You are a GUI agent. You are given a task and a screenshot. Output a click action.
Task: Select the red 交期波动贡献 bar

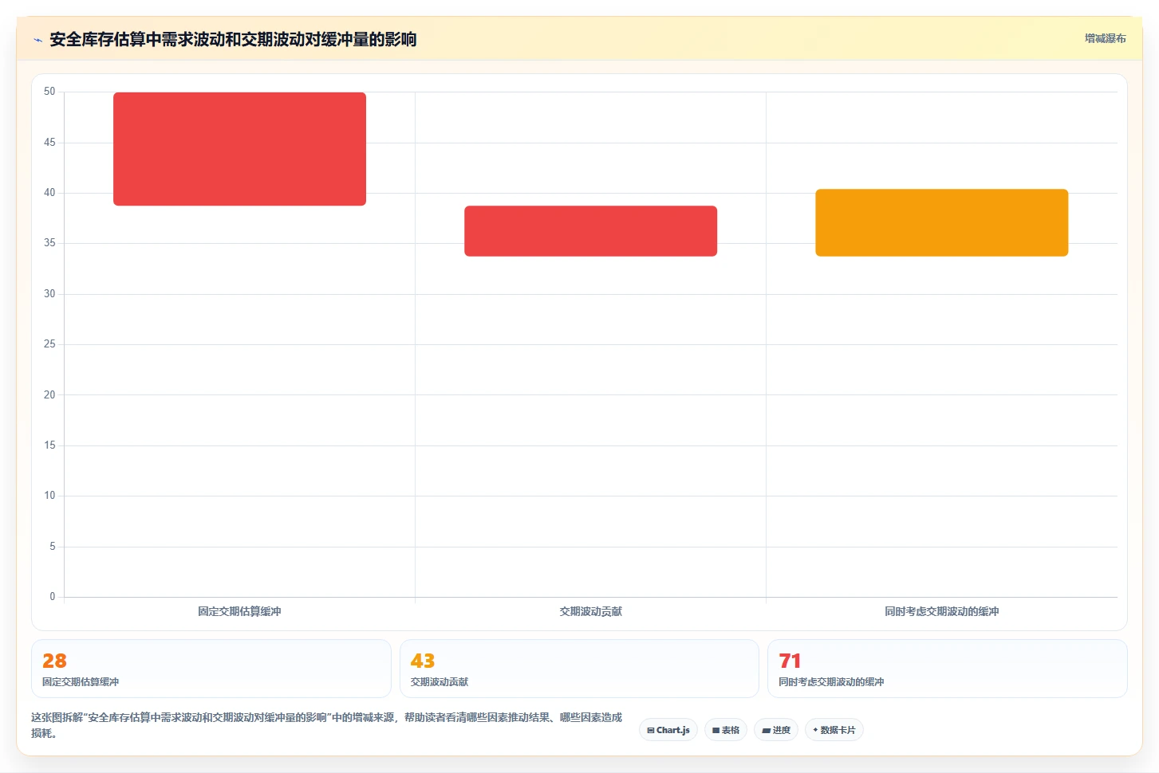click(x=590, y=231)
